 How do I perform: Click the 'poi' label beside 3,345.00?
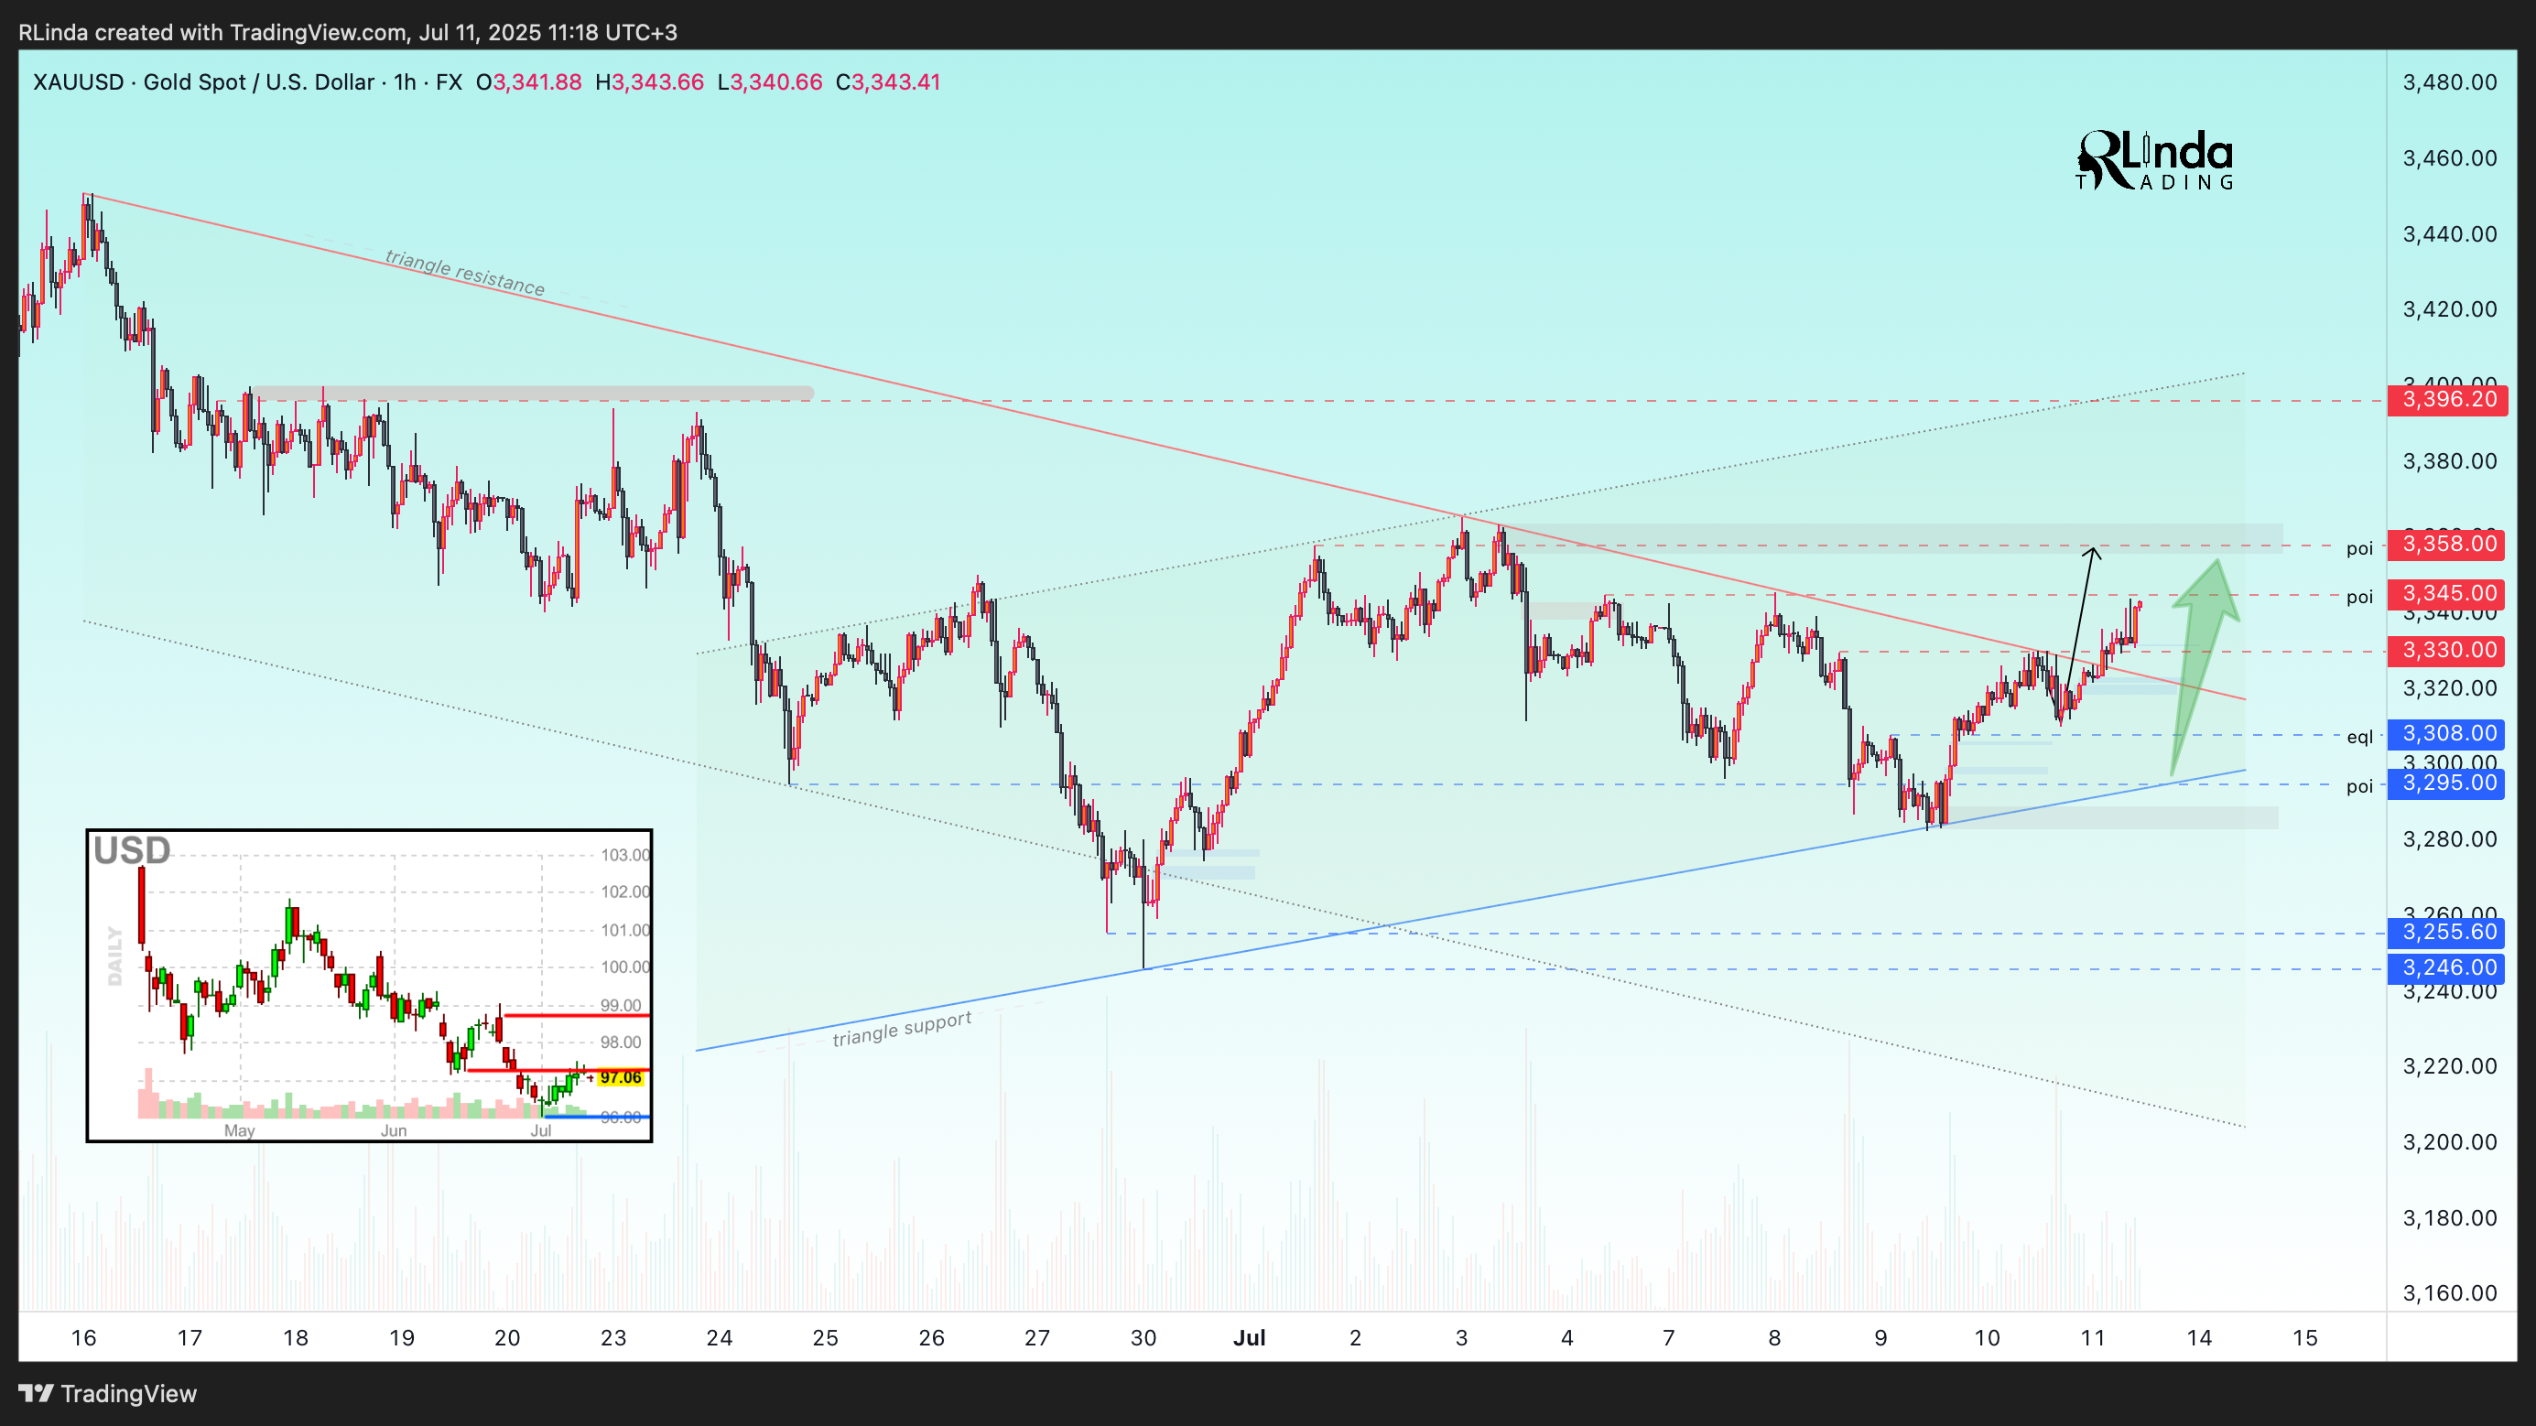pos(2360,598)
